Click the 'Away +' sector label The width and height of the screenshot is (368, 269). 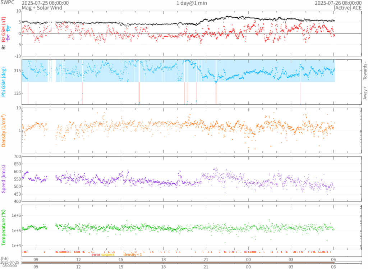click(x=365, y=93)
